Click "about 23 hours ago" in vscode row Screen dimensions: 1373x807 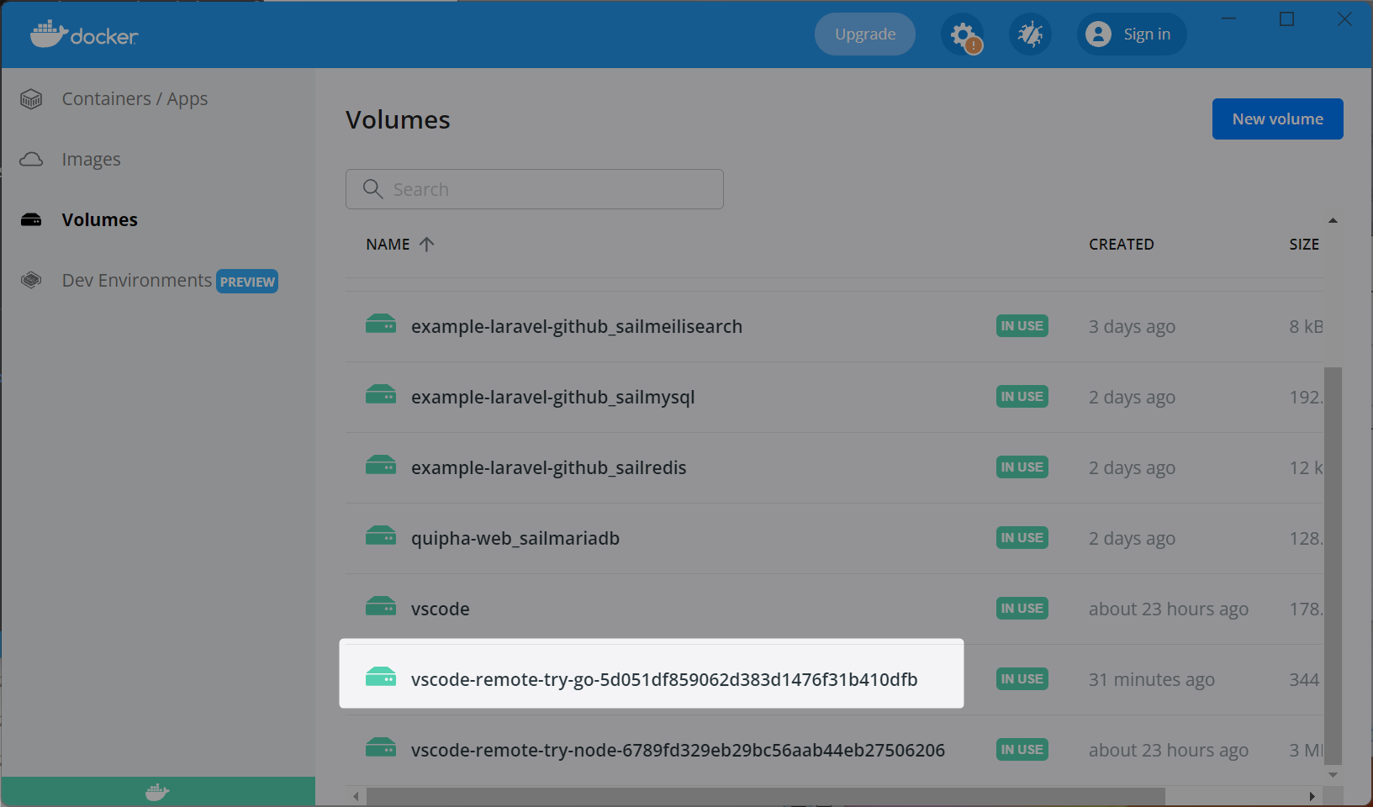point(1169,609)
